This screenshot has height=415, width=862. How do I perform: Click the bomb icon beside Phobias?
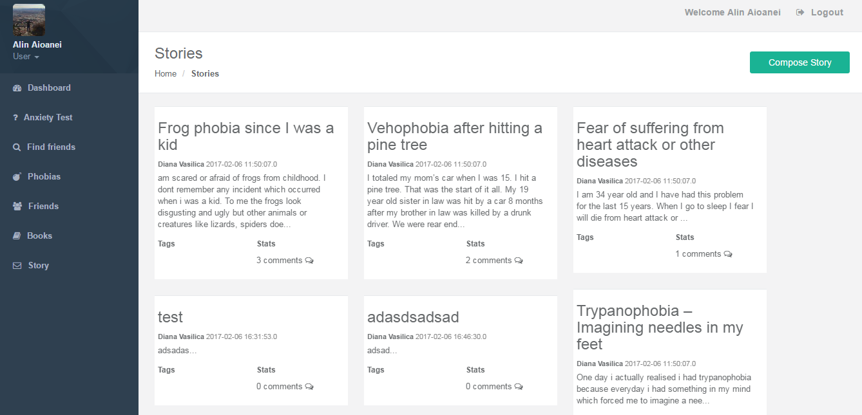point(17,177)
